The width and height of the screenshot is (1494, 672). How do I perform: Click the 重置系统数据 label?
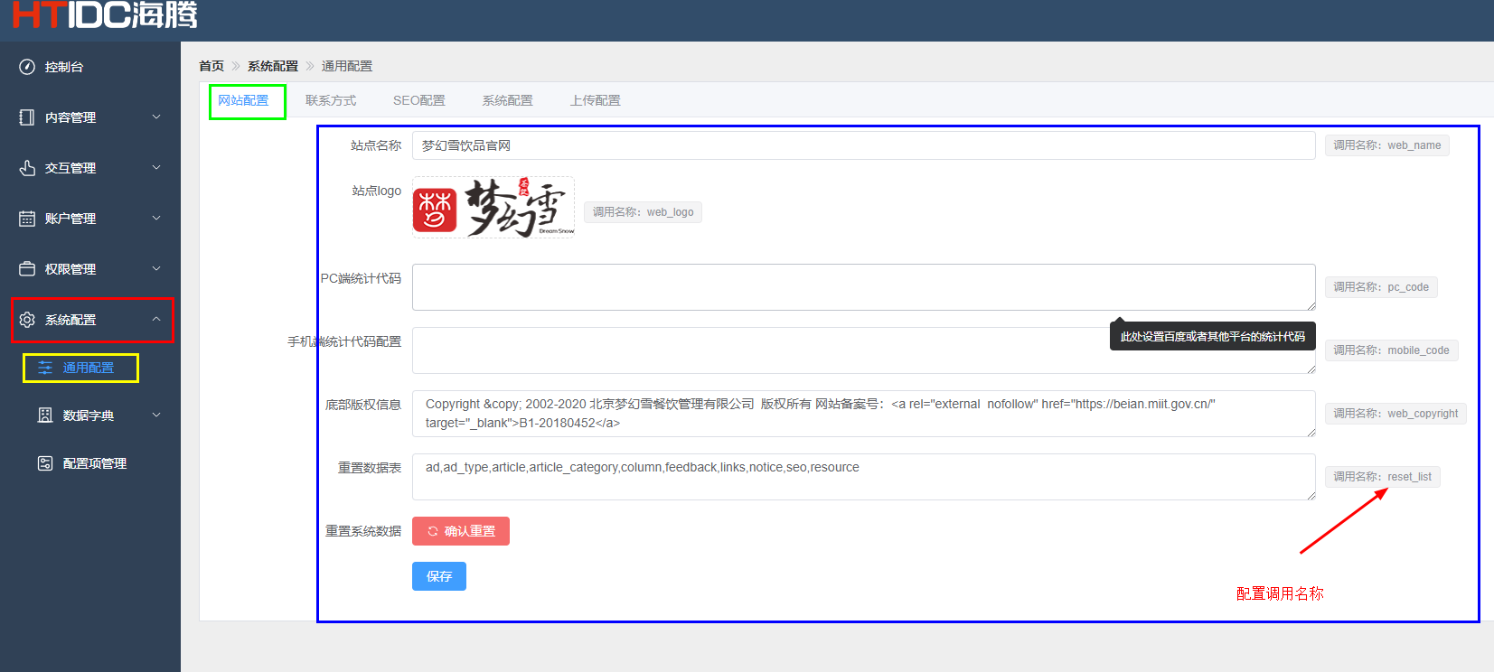point(363,531)
